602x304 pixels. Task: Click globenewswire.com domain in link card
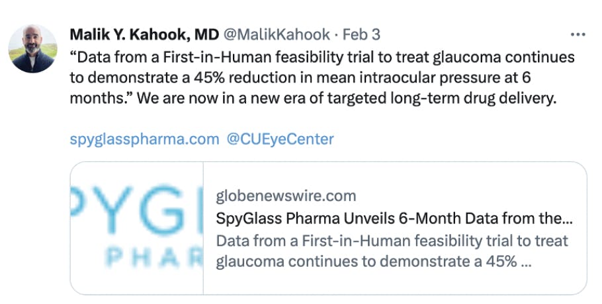point(286,196)
